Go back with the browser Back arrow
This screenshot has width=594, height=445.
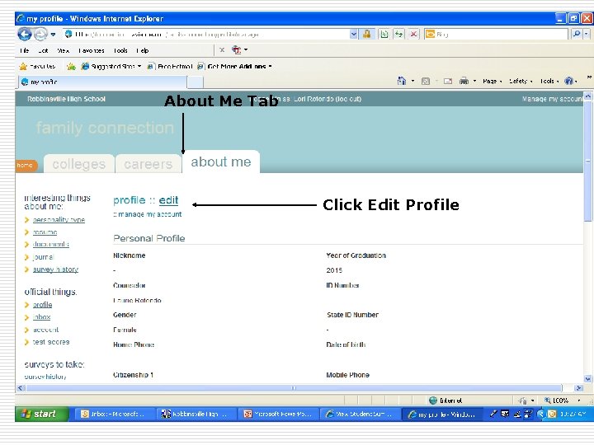[25, 35]
